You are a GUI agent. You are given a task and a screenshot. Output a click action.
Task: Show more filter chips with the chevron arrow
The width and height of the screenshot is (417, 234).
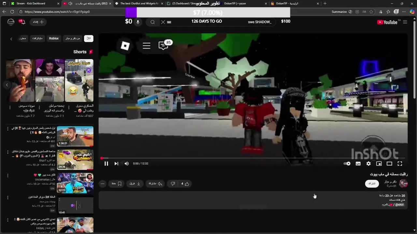11,39
